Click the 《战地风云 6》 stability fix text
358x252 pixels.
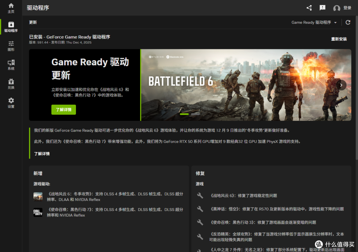pyautogui.click(x=243, y=195)
